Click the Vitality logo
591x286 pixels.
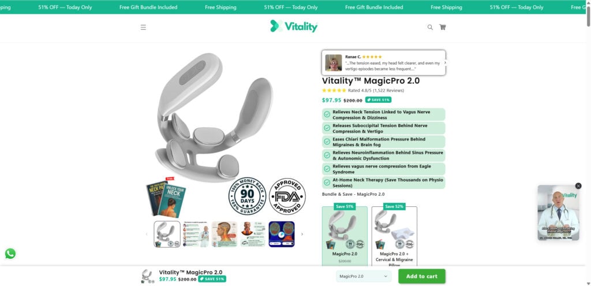[x=294, y=27]
